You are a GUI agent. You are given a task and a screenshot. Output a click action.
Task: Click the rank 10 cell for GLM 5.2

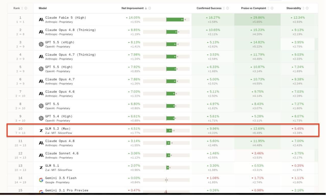click(20, 131)
